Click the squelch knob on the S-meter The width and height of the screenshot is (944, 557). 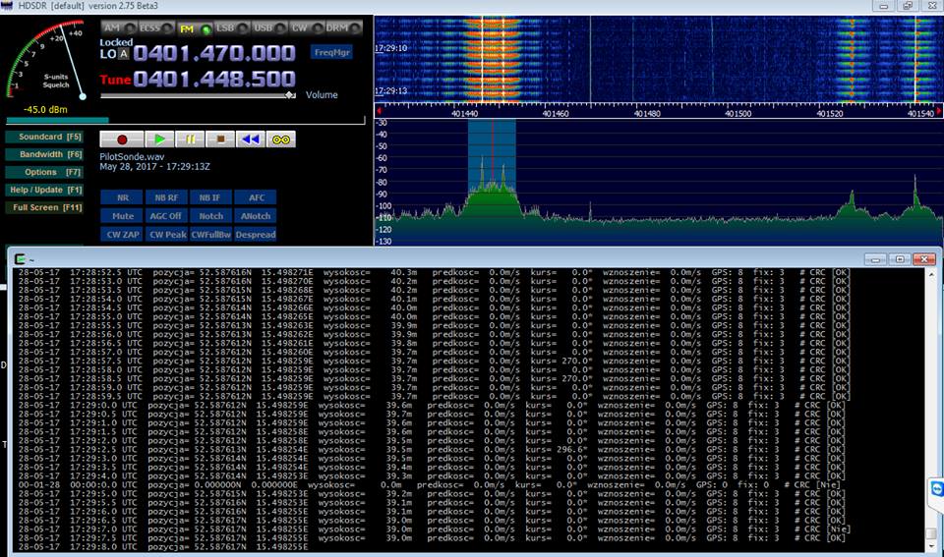83,96
